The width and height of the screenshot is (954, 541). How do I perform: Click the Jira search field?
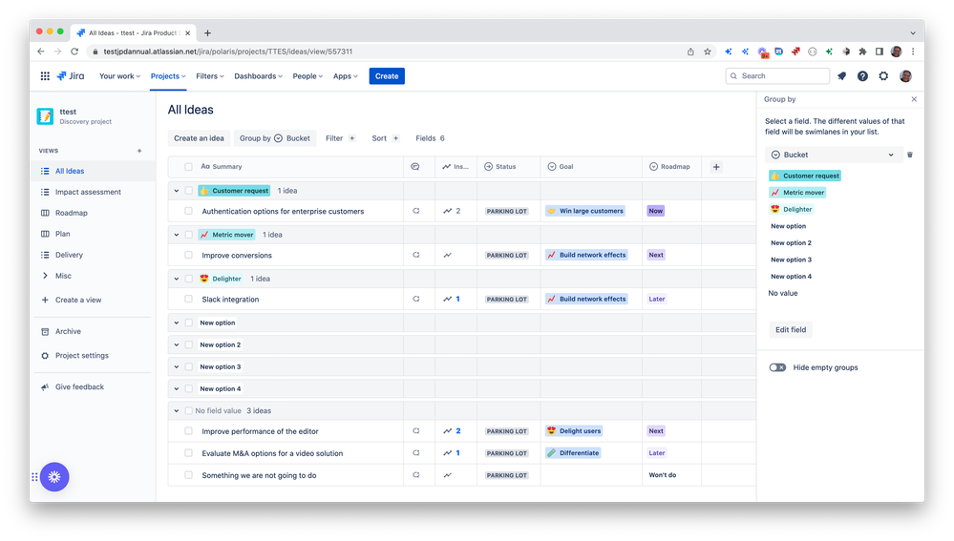coord(777,76)
